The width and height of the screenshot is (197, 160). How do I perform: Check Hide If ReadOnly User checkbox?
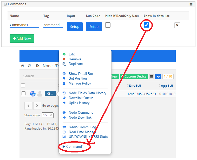pyautogui.click(x=108, y=25)
